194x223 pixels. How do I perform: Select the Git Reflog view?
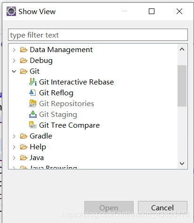[x=56, y=93]
